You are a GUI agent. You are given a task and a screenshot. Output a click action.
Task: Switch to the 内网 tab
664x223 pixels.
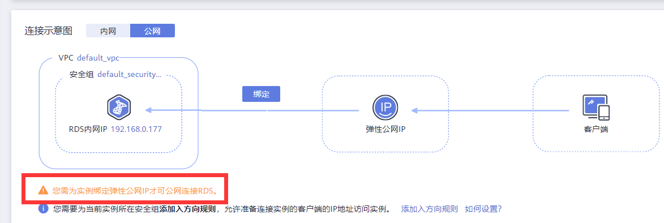pos(108,31)
